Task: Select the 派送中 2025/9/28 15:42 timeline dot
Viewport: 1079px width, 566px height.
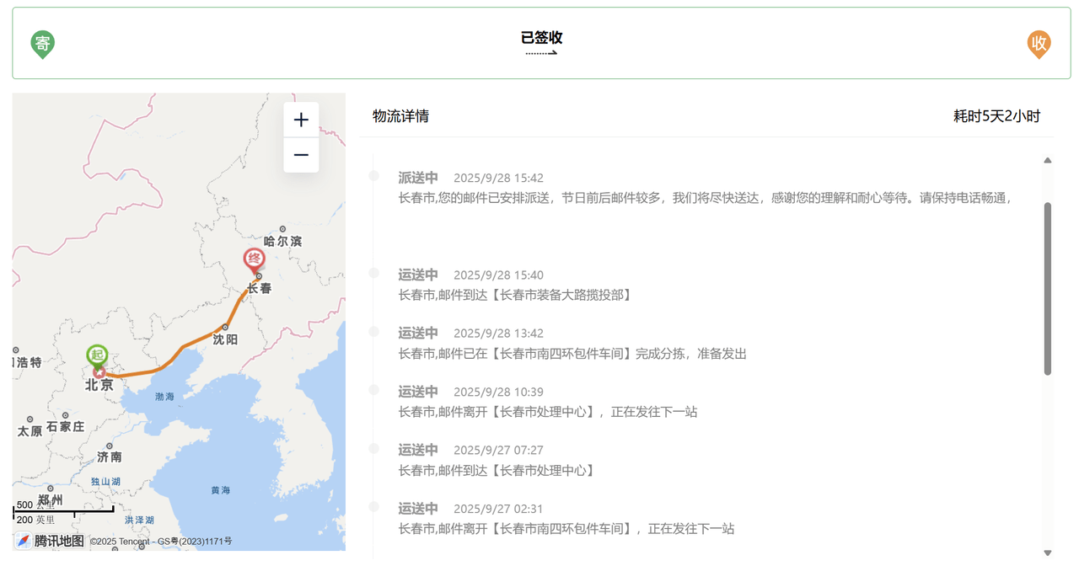Action: coord(374,175)
